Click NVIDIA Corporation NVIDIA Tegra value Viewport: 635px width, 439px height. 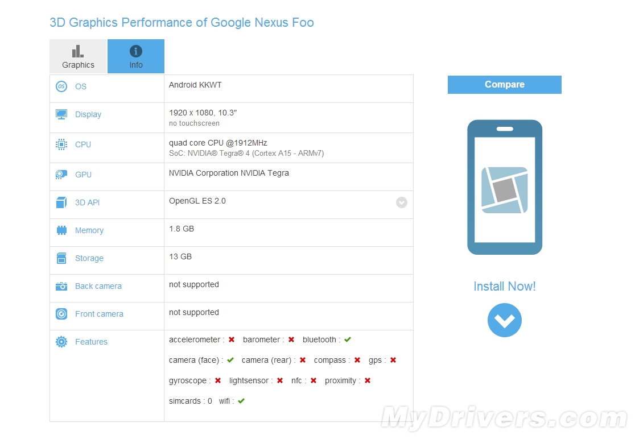229,173
